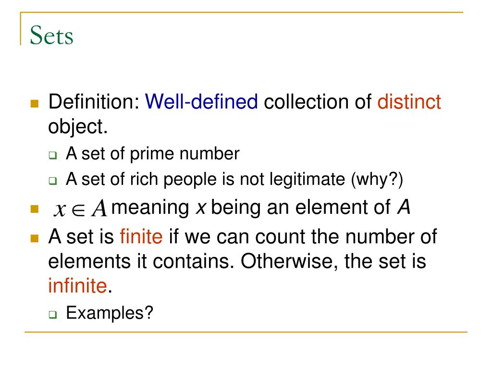Click the x ∈ A math expression
The width and height of the screenshot is (492, 369).
81,209
